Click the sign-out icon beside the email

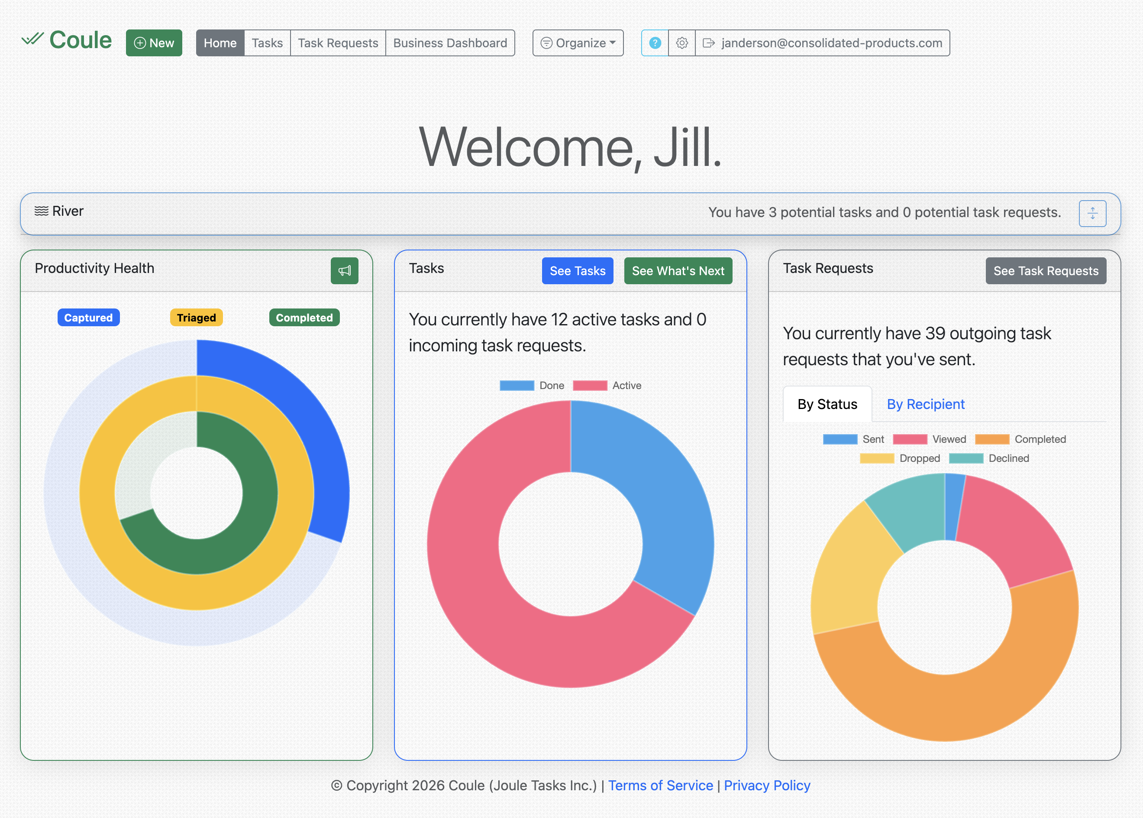point(708,43)
